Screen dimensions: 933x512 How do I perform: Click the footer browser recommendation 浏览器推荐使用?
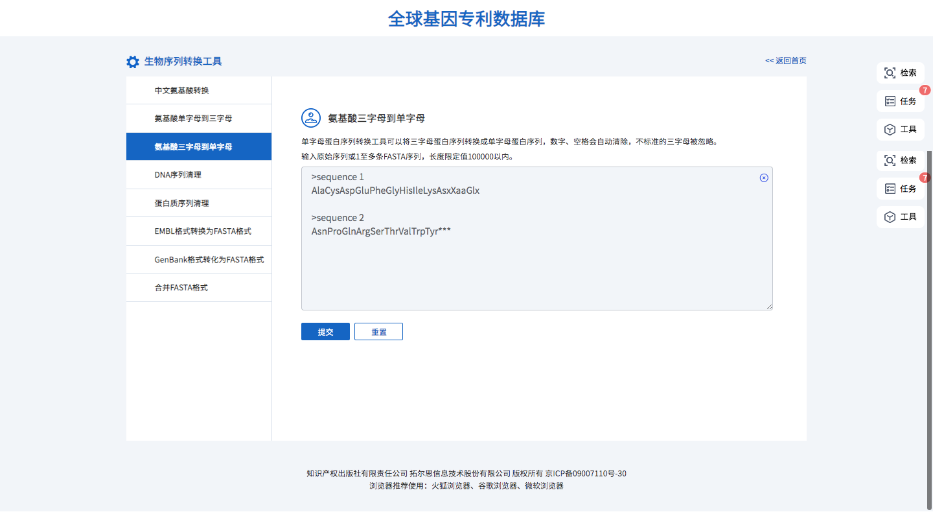[x=466, y=486]
